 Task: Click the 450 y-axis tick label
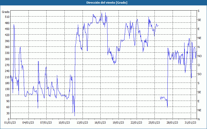pos(8,29)
